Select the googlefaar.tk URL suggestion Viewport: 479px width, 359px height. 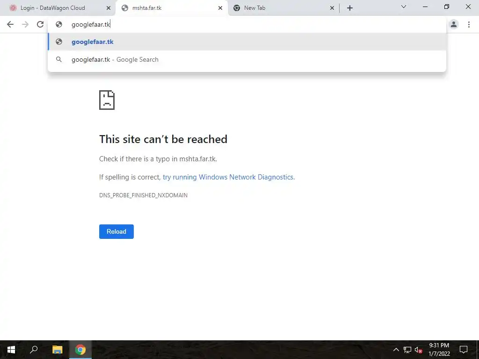247,42
